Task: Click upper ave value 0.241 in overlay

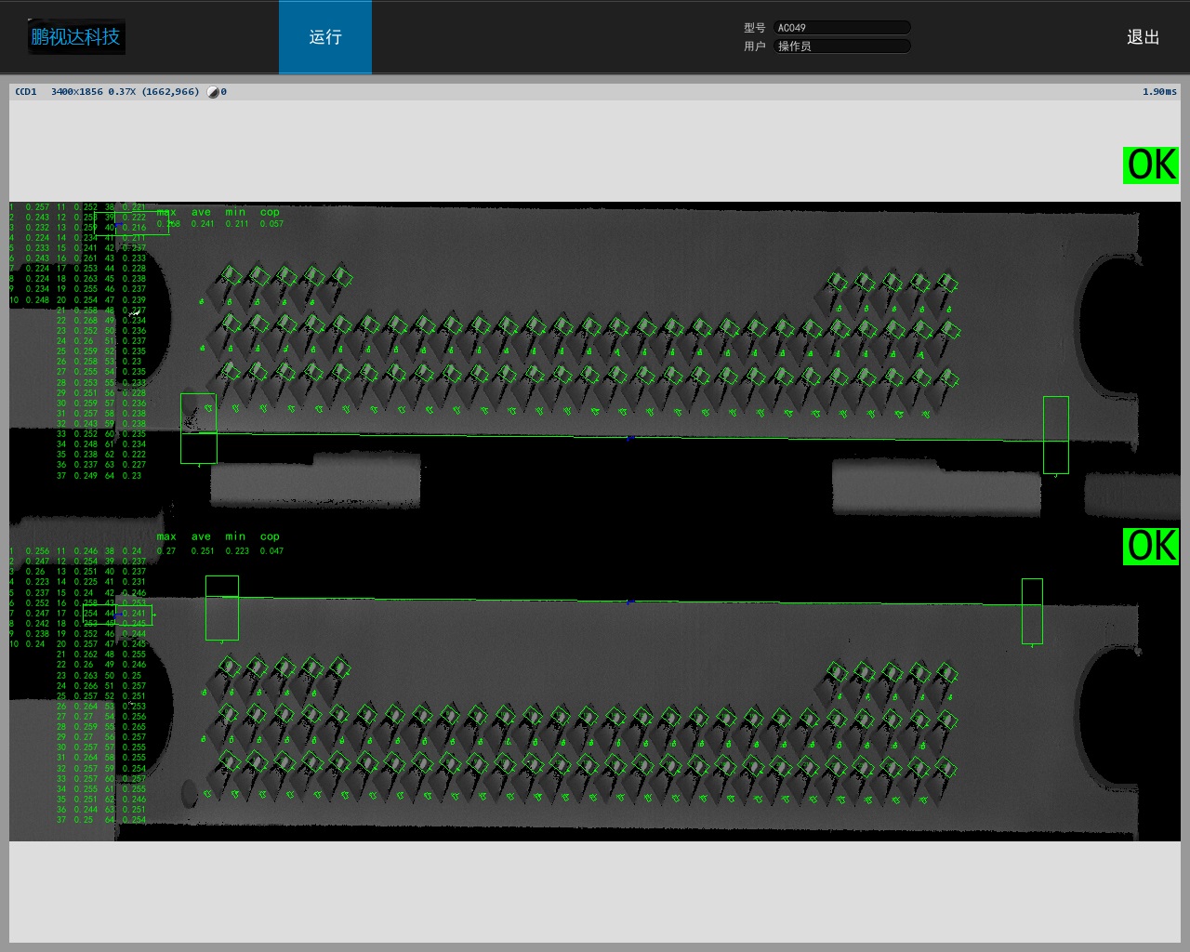Action: coord(202,224)
